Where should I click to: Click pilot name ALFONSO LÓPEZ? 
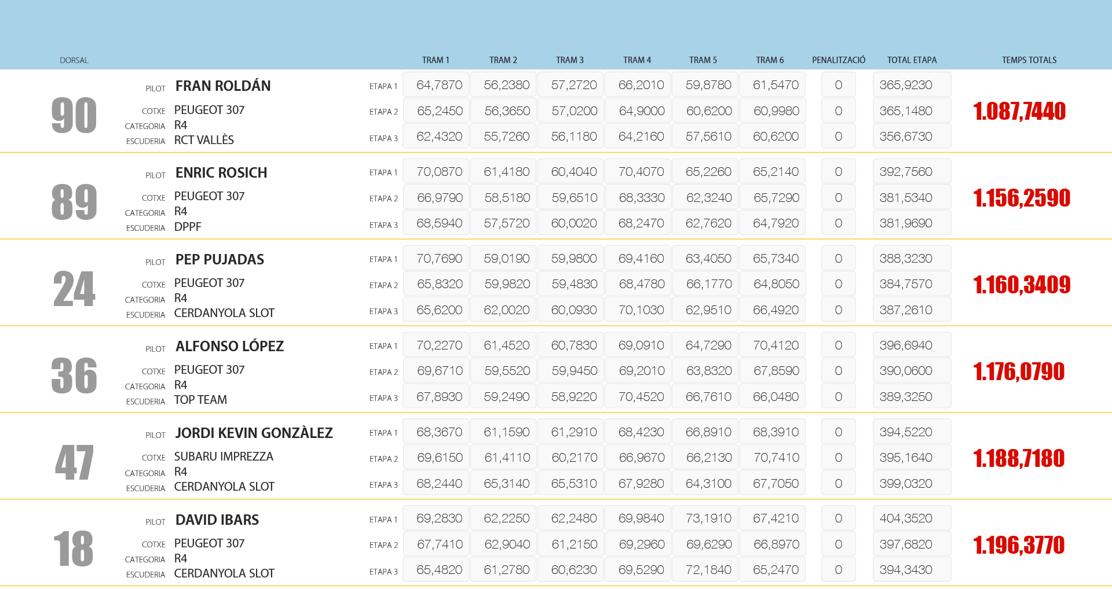tap(229, 346)
